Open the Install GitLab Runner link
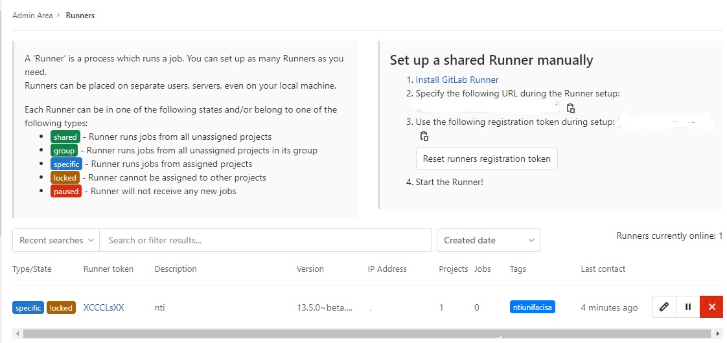Viewport: 727px width, 343px height. (x=457, y=80)
